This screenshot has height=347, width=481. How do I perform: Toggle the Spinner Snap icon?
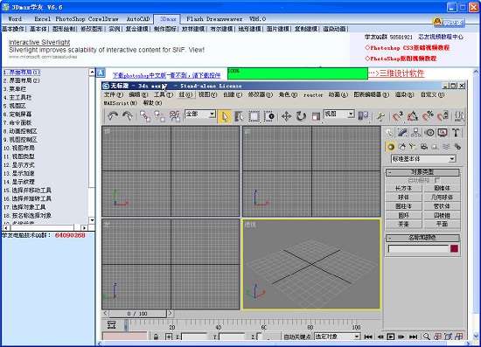pyautogui.click(x=443, y=116)
